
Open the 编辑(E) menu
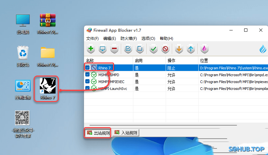(x=109, y=39)
